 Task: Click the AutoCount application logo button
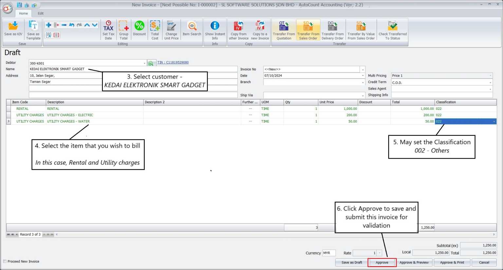[x=7, y=9]
